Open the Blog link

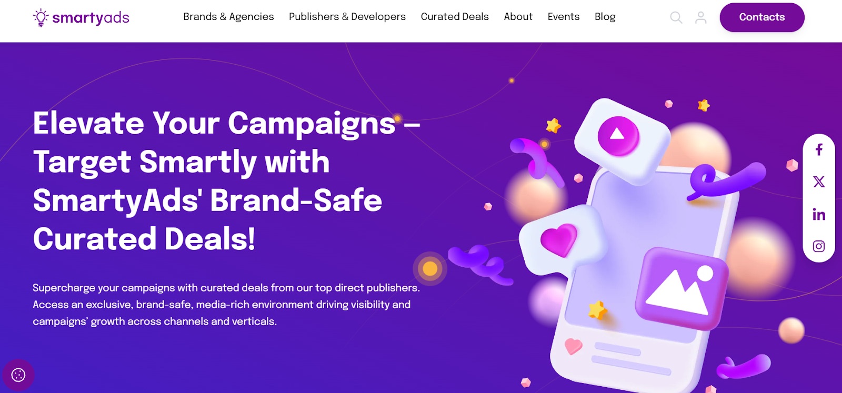pos(605,17)
